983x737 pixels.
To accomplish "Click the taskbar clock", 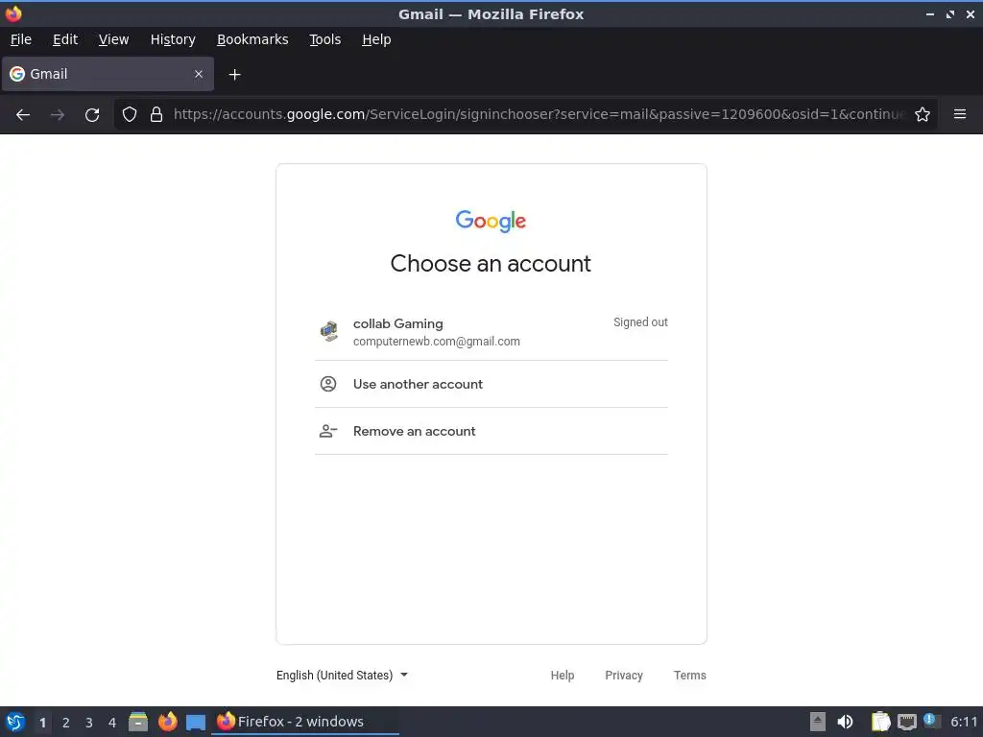I will pyautogui.click(x=964, y=722).
